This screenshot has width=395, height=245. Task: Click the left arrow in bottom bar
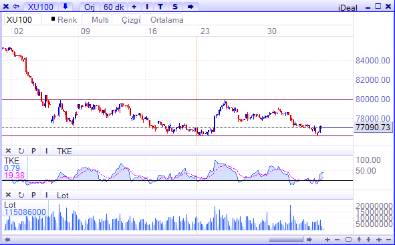[7, 240]
